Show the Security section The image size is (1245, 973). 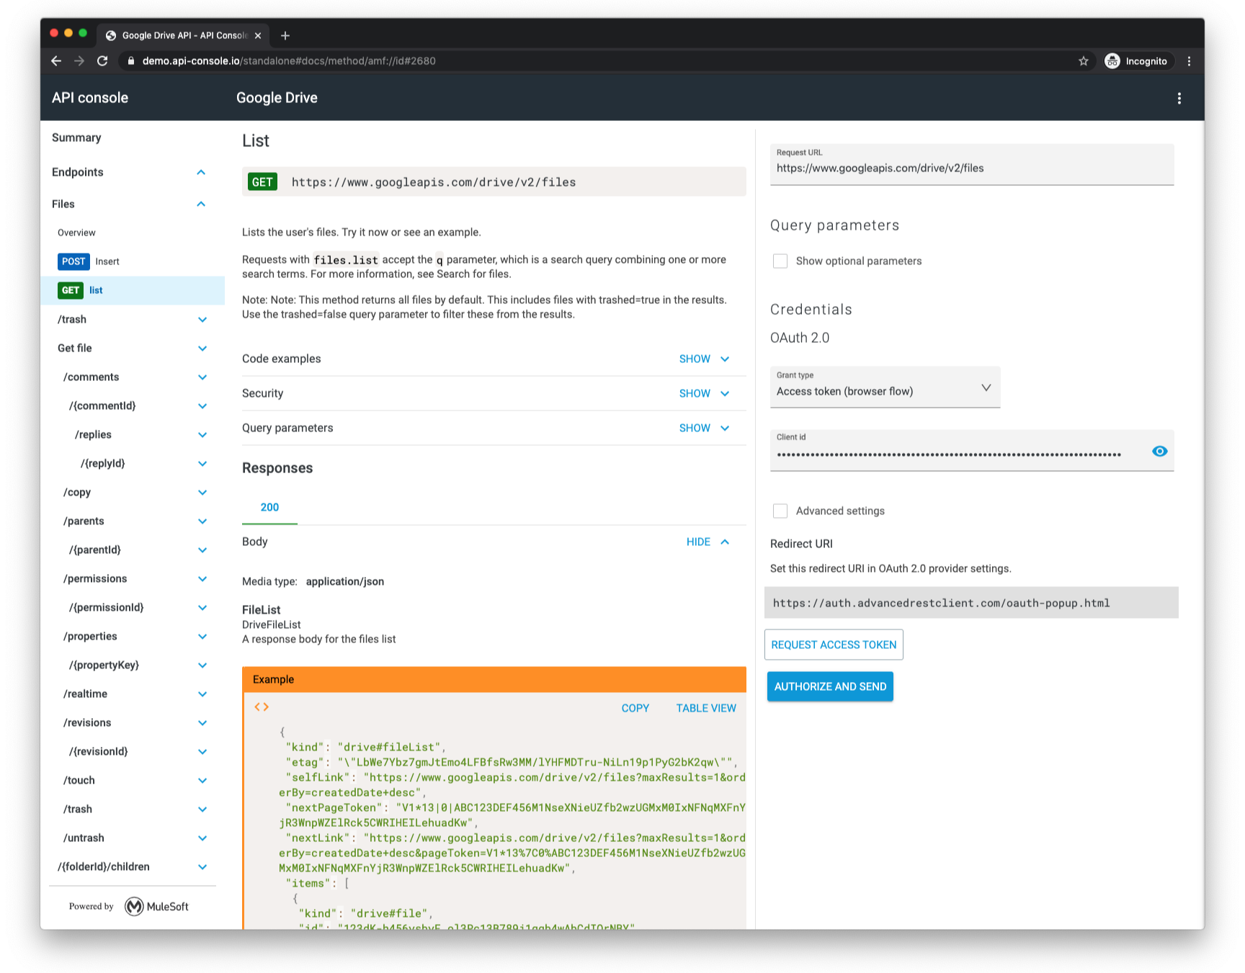pos(704,393)
